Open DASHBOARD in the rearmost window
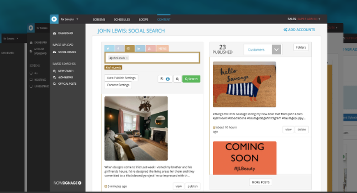357x193 pixels. pyautogui.click(x=7, y=53)
